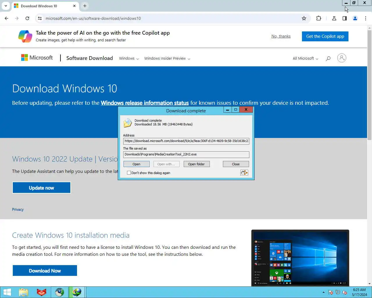Viewport: 372px width, 298px height.
Task: Click Close in the download dialog
Action: pos(236,164)
